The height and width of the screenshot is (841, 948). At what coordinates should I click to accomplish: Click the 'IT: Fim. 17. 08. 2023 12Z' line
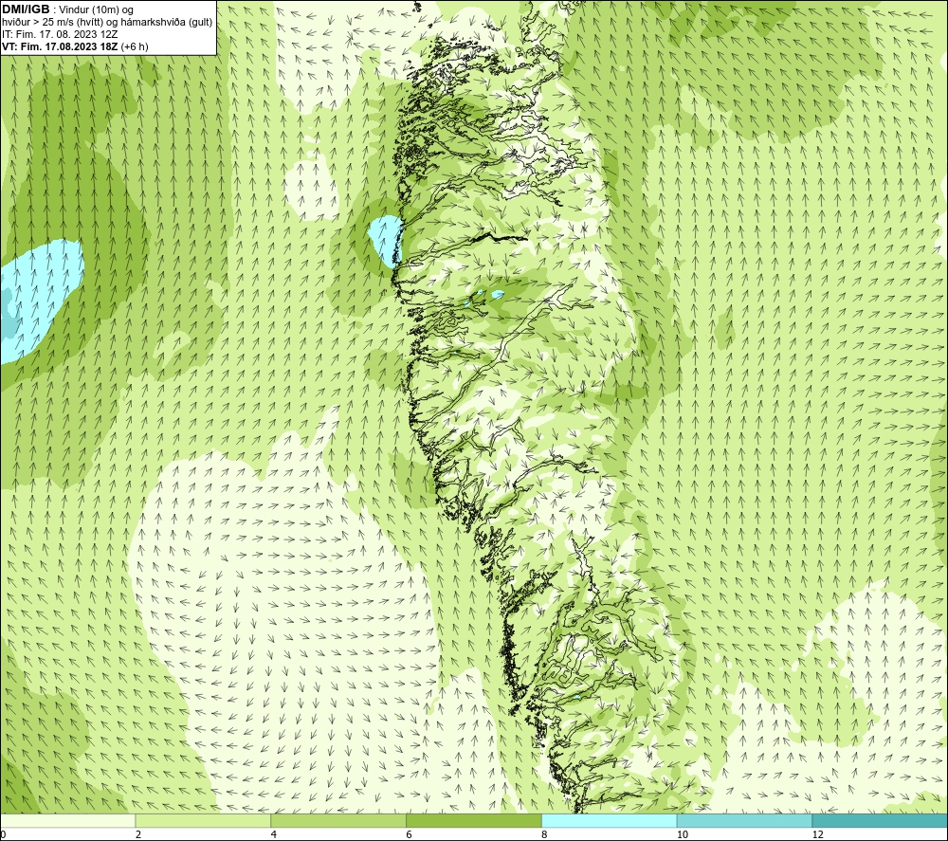click(60, 34)
